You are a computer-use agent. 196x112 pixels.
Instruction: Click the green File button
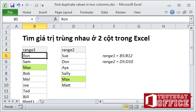(10, 12)
